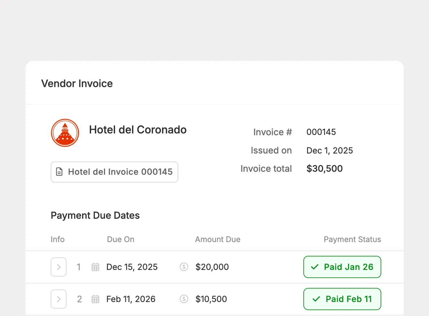Click the Due On column header
Image resolution: width=429 pixels, height=316 pixels.
[121, 239]
